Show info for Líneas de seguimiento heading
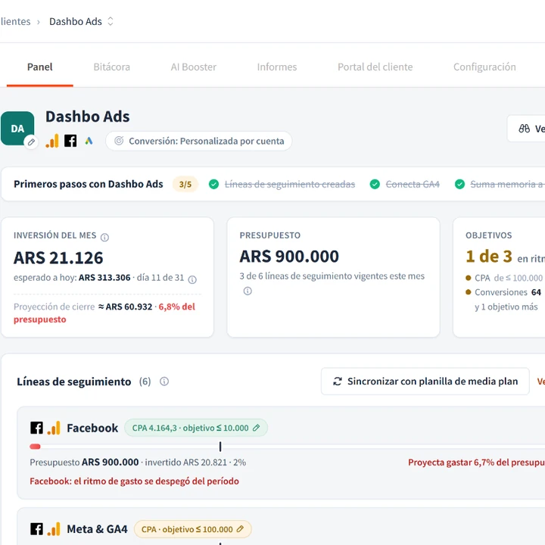The image size is (545, 545). pos(164,381)
